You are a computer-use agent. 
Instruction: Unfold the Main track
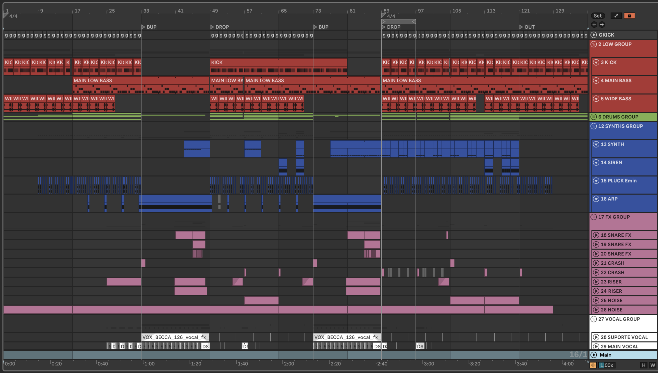[594, 355]
